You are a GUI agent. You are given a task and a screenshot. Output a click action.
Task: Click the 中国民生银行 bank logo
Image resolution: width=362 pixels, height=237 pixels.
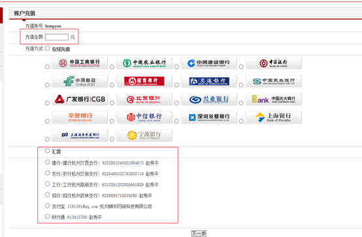pyautogui.click(x=274, y=81)
